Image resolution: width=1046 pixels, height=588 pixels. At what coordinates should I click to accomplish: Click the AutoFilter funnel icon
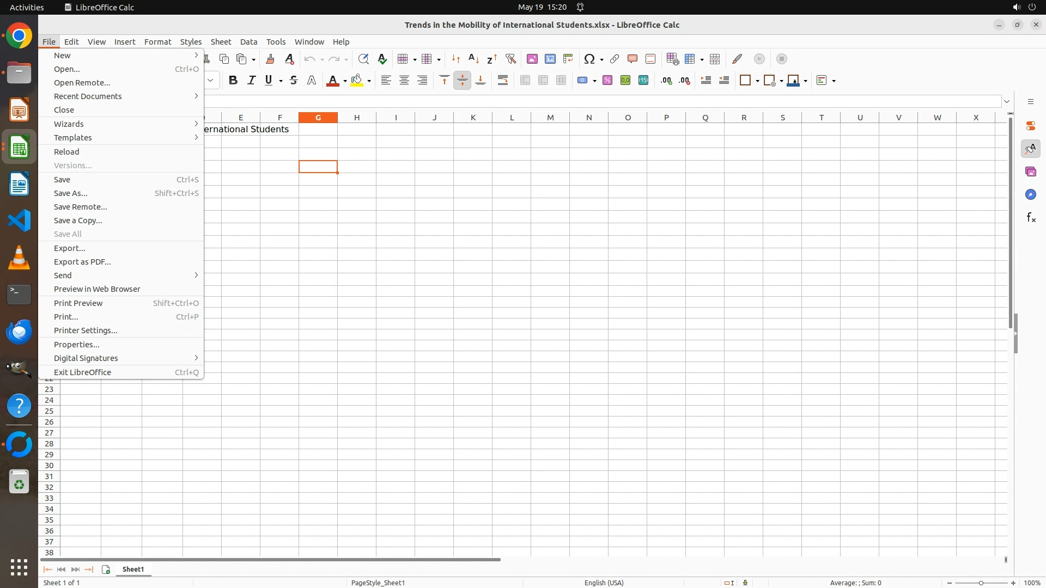pos(510,59)
